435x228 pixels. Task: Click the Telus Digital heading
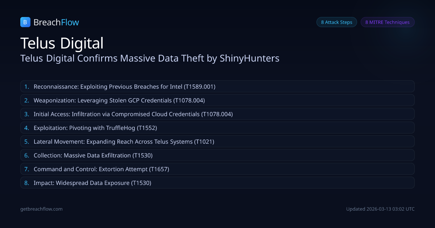62,43
